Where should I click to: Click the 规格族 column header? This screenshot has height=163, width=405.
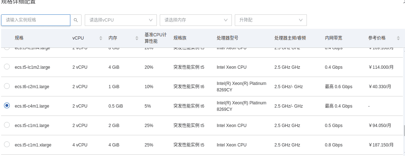pyautogui.click(x=180, y=38)
